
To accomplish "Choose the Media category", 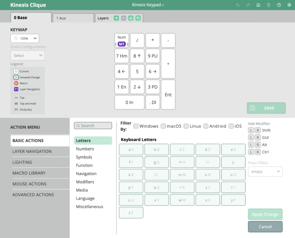I will click(82, 190).
